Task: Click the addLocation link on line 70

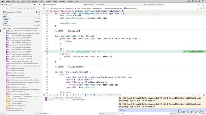Action: click(83, 51)
